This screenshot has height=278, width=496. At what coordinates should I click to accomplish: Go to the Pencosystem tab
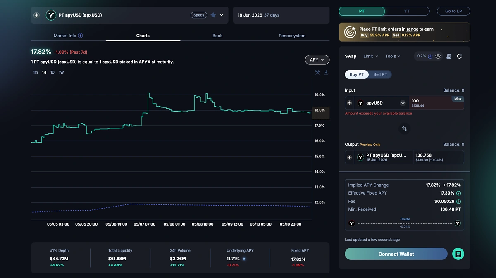292,36
